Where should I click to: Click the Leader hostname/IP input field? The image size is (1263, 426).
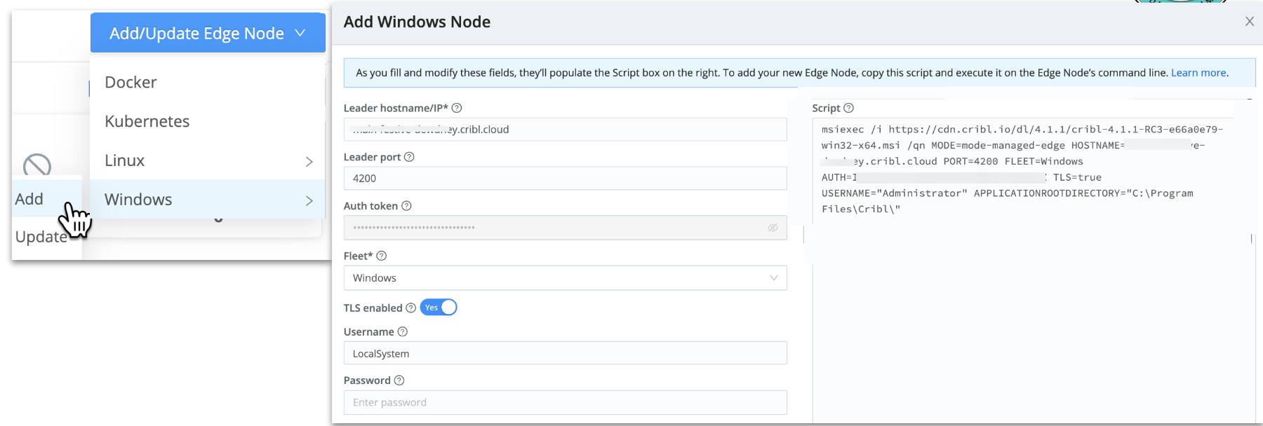tap(566, 130)
